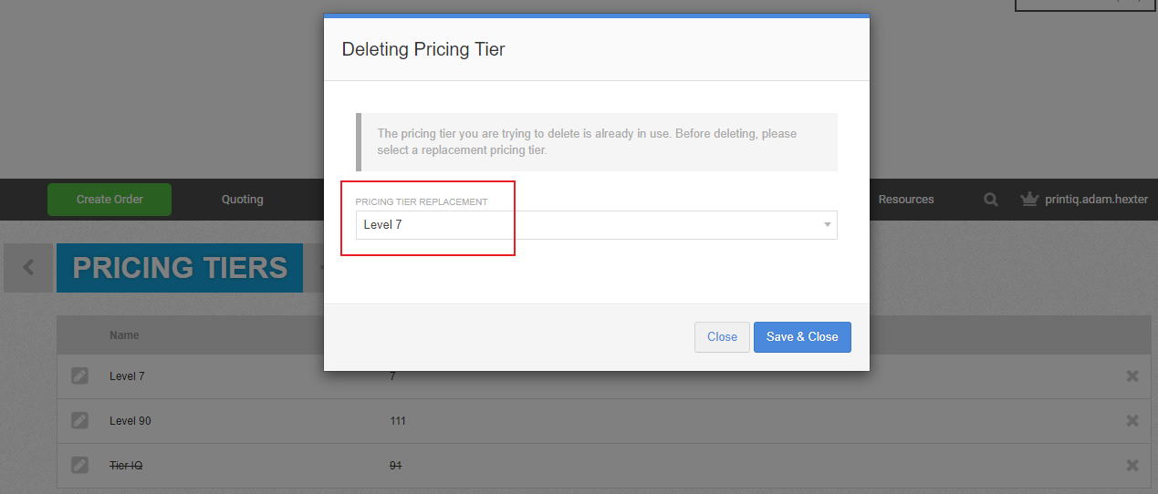1158x494 pixels.
Task: Click the green Create Order button
Action: click(x=110, y=200)
